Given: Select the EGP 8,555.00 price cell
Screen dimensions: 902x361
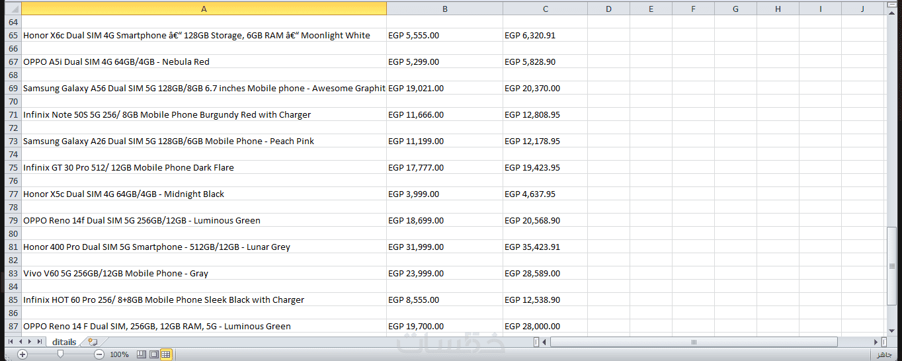Looking at the screenshot, I should (444, 300).
